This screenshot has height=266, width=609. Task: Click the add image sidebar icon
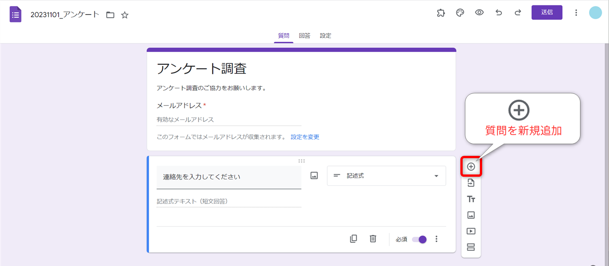coord(471,215)
